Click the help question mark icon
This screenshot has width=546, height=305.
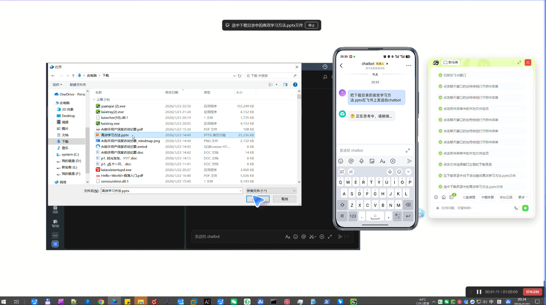(x=295, y=85)
